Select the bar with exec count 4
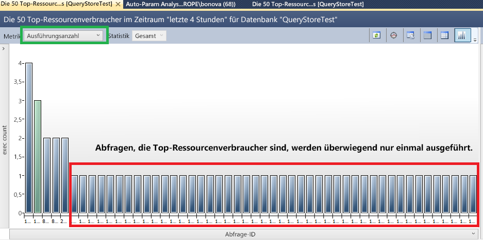This screenshot has height=240, width=483. click(x=29, y=138)
